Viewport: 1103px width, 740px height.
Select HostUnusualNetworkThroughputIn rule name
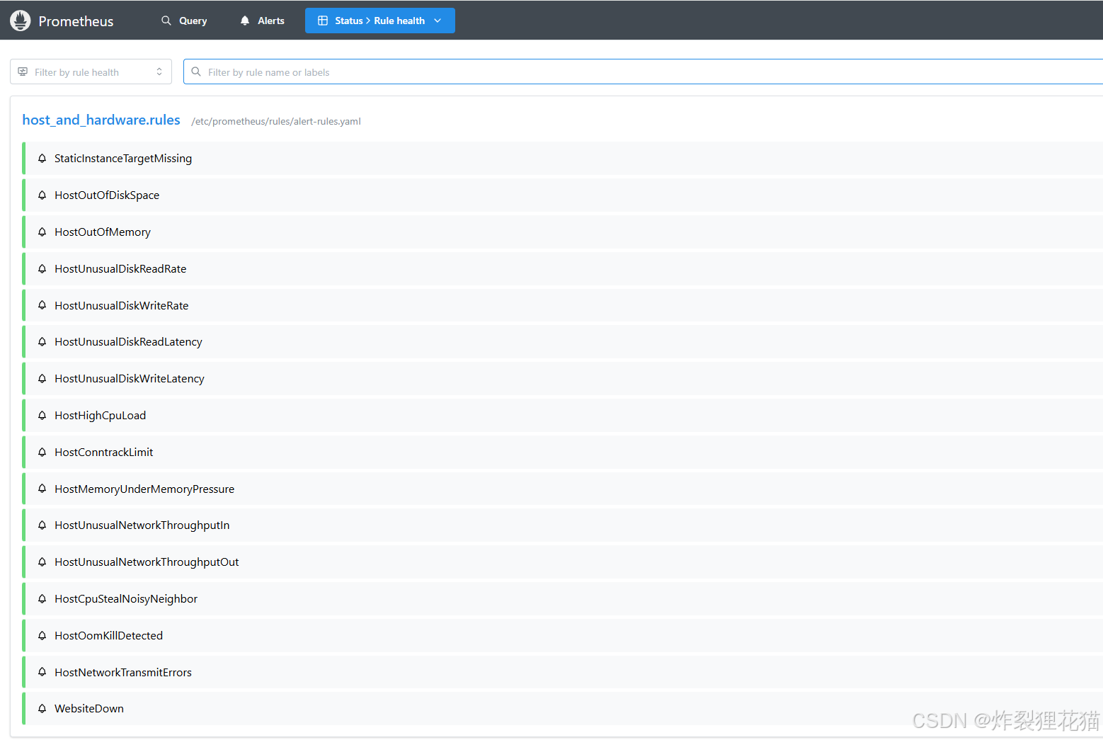(142, 525)
